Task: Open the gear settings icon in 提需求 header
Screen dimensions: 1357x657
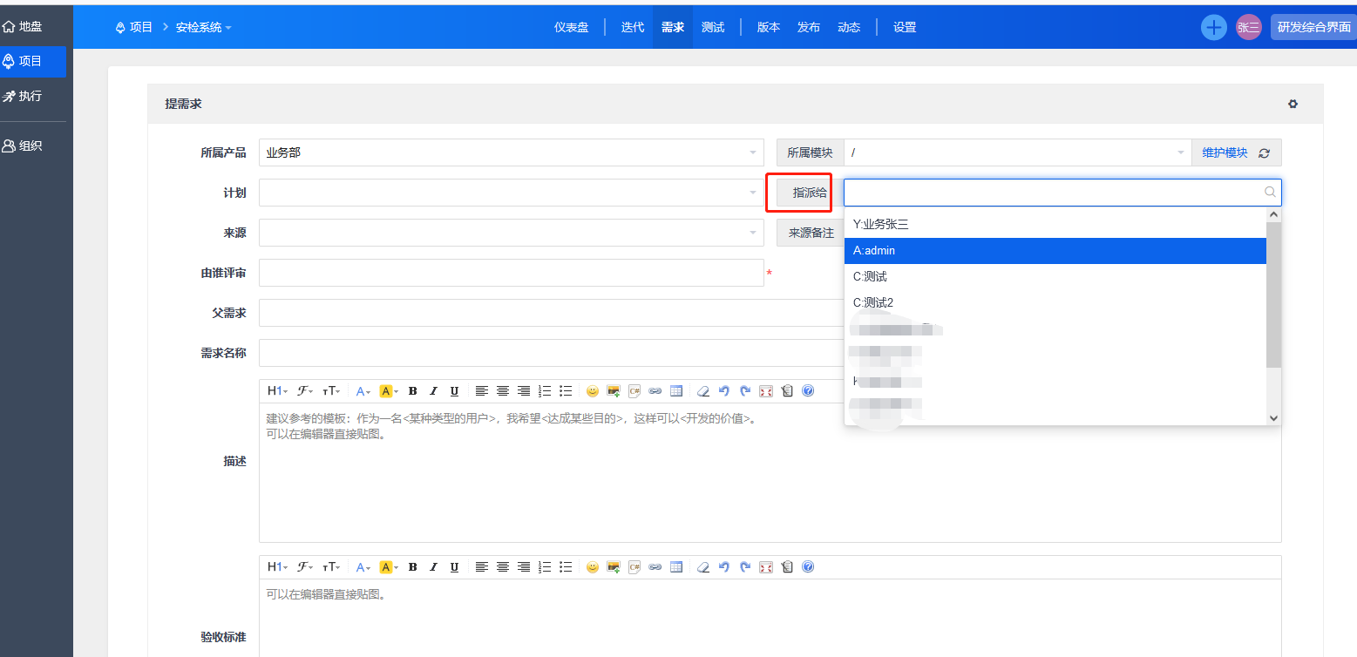Action: 1293,104
